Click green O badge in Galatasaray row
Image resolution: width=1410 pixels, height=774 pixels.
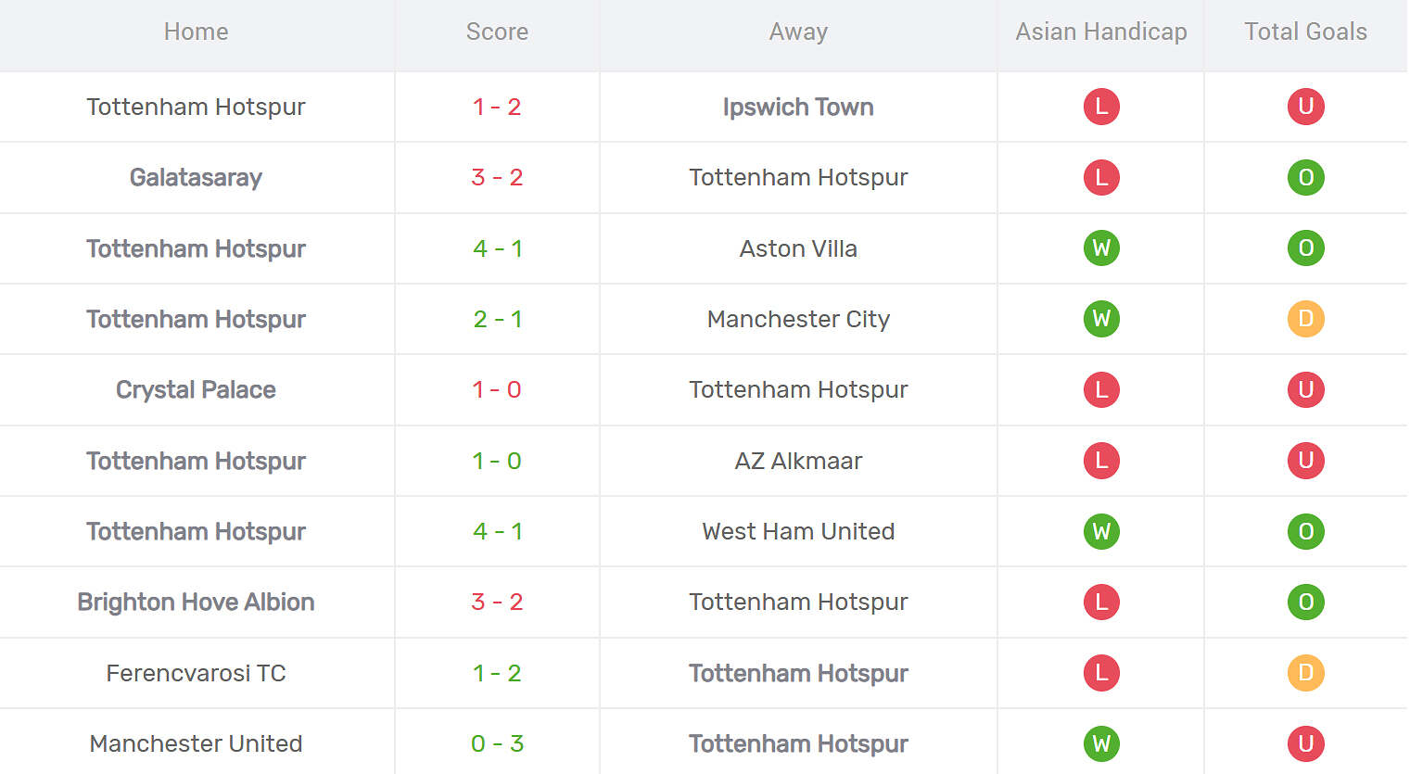pos(1305,177)
